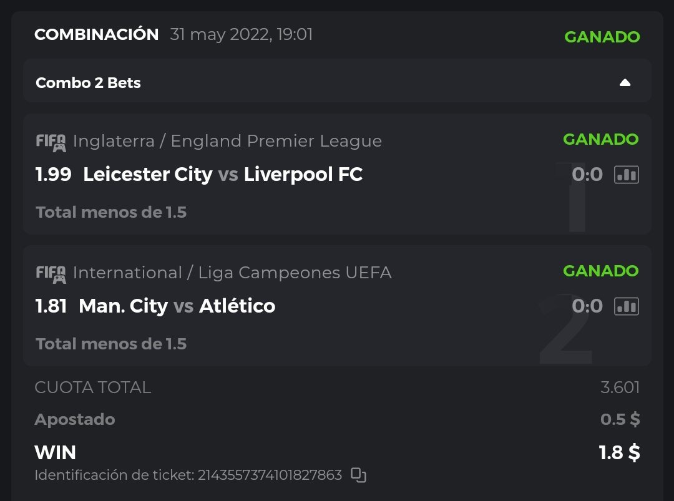Click the 0:0 score of Man. City match
Image resolution: width=674 pixels, height=501 pixels.
click(587, 306)
